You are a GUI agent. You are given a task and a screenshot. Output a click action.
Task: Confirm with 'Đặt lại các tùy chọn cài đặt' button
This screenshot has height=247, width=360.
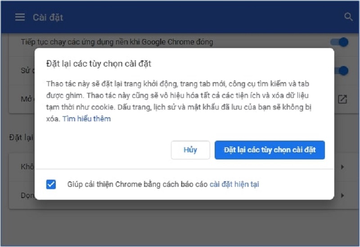[x=270, y=150]
